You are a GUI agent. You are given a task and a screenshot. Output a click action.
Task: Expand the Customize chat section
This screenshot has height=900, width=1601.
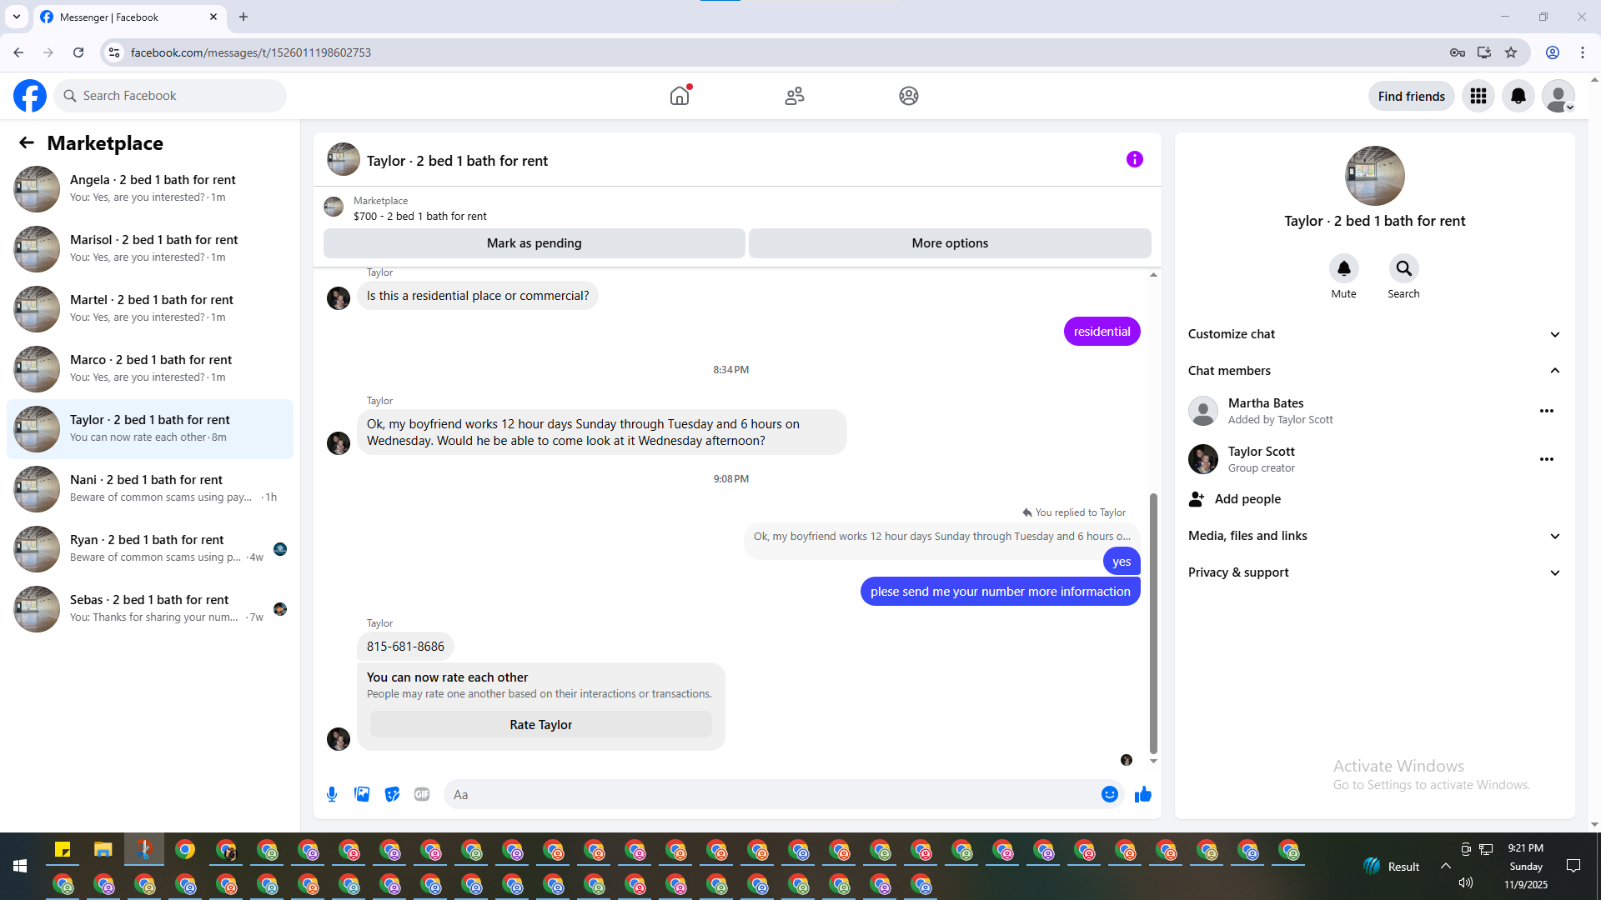click(x=1374, y=334)
